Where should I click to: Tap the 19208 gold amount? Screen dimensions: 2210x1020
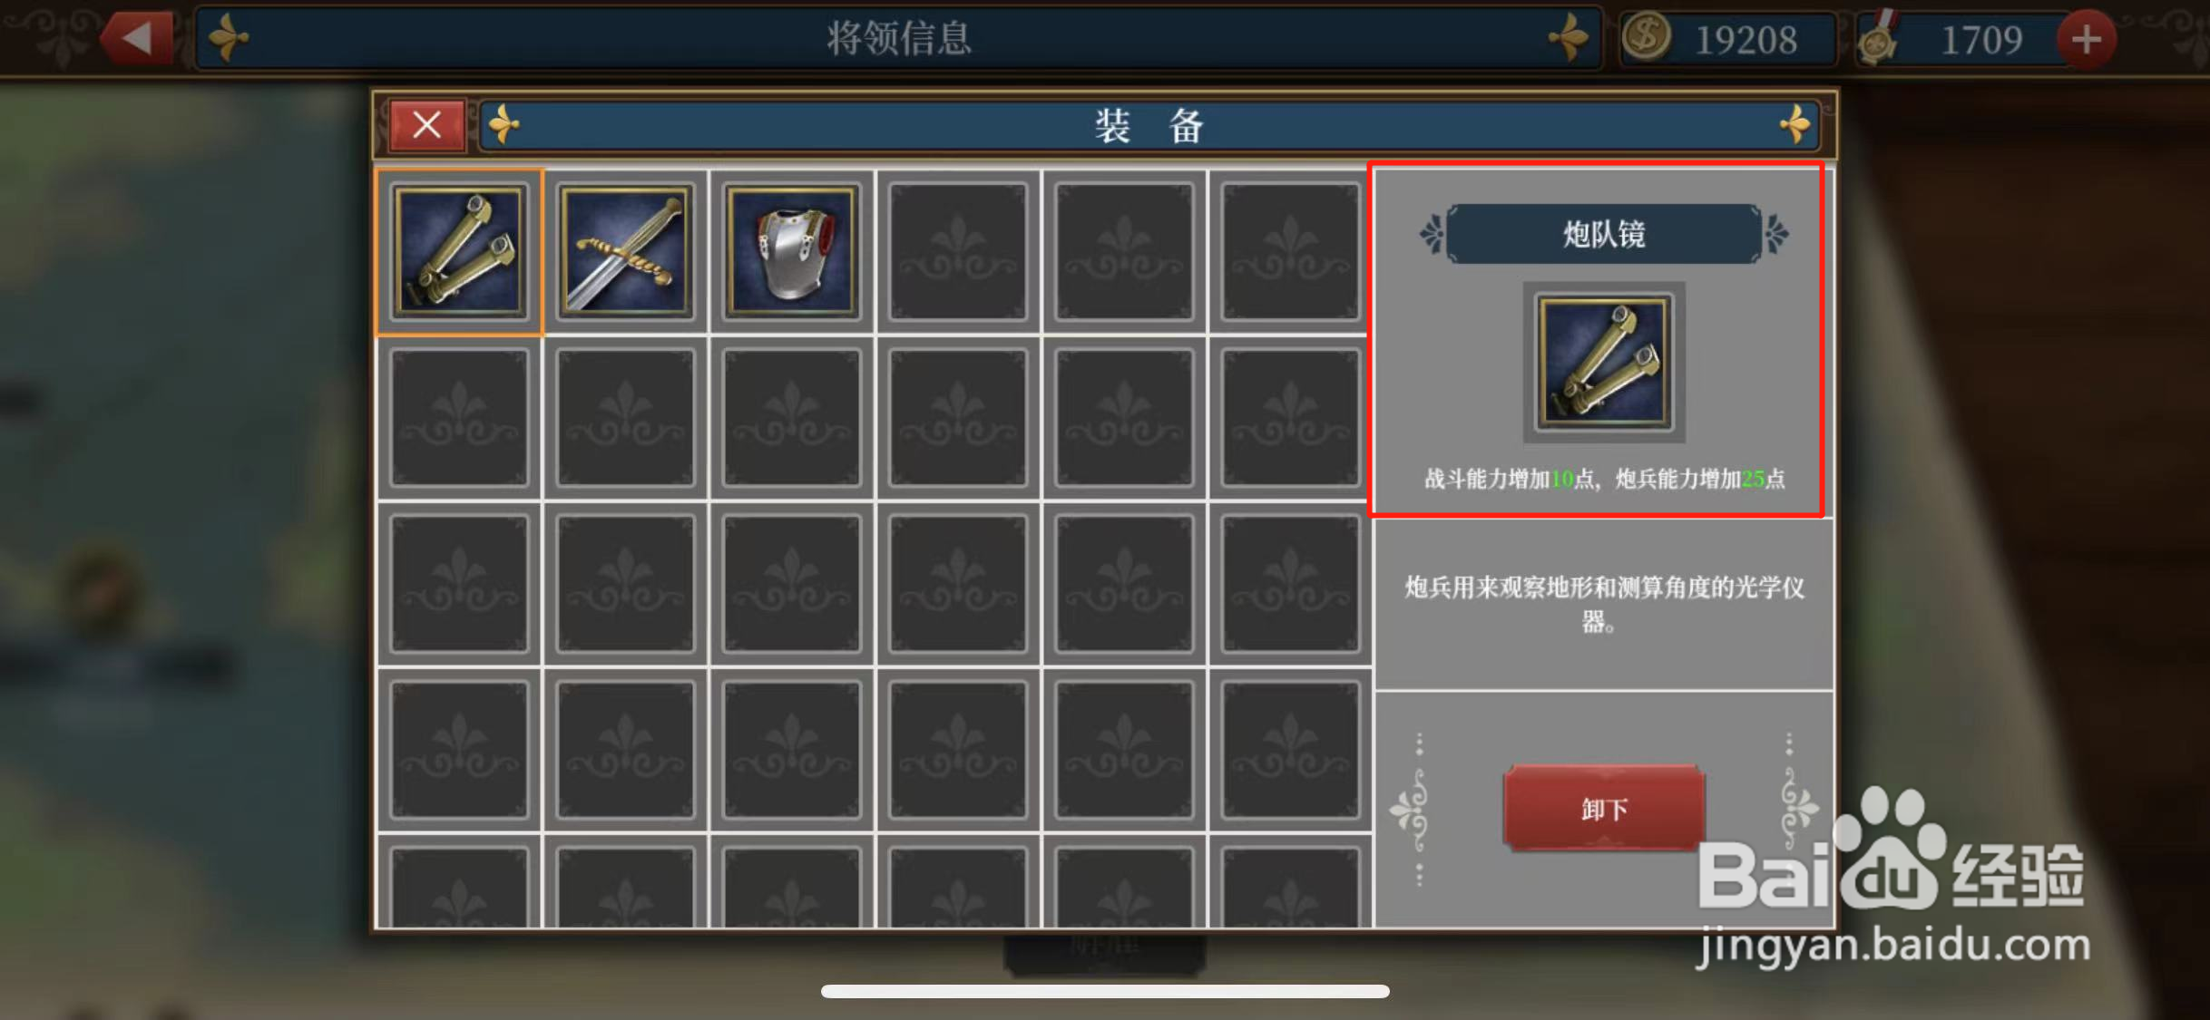(1746, 40)
